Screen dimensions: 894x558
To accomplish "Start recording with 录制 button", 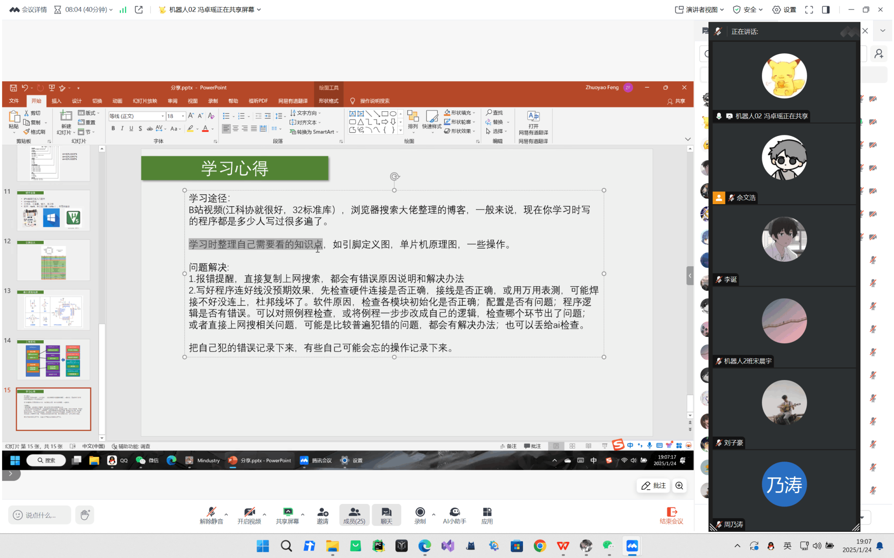I will (420, 515).
